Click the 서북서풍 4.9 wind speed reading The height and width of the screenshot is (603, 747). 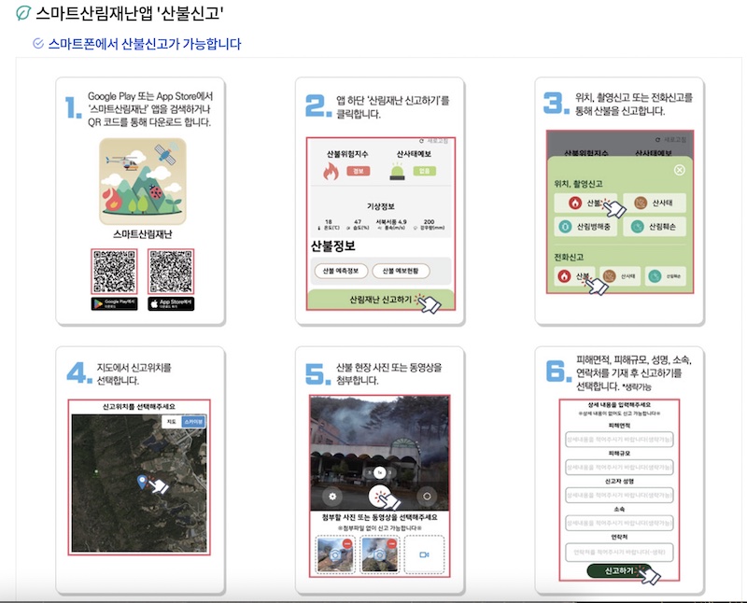(391, 224)
